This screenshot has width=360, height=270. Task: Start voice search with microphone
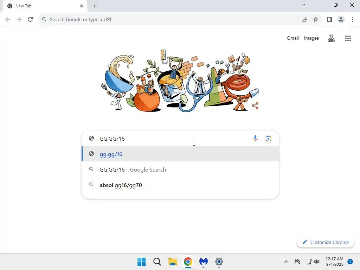[255, 139]
